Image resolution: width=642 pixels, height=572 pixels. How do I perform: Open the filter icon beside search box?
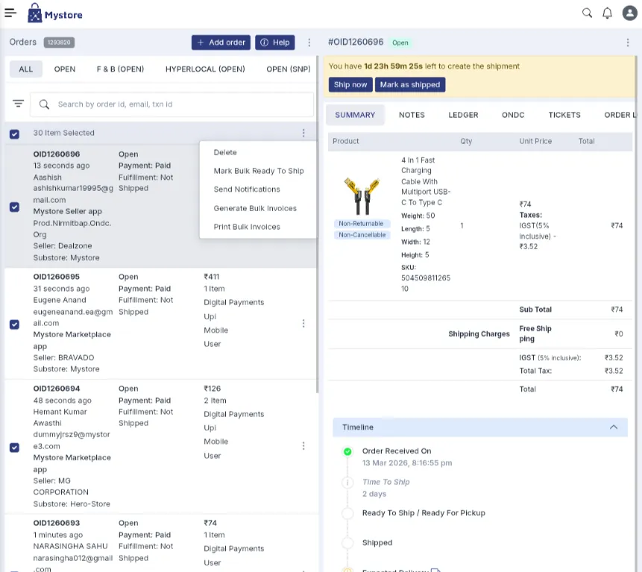[18, 104]
